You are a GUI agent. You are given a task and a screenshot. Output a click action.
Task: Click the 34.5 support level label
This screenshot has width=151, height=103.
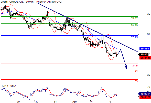pyautogui.click(x=135, y=66)
